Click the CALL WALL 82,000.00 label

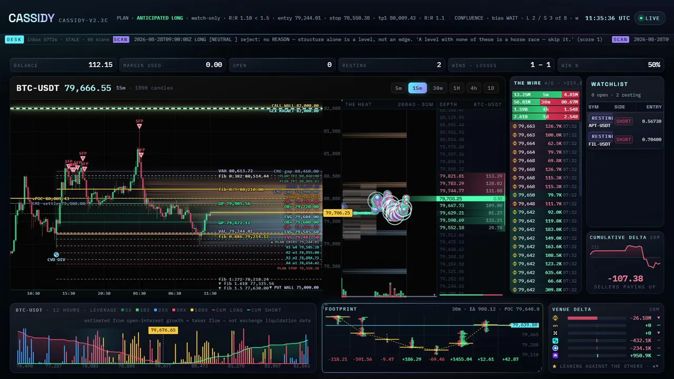click(x=295, y=106)
